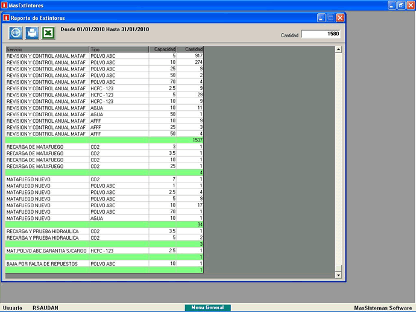This screenshot has height=312, width=416.
Task: Close the Reporte de Extintores window
Action: click(340, 18)
